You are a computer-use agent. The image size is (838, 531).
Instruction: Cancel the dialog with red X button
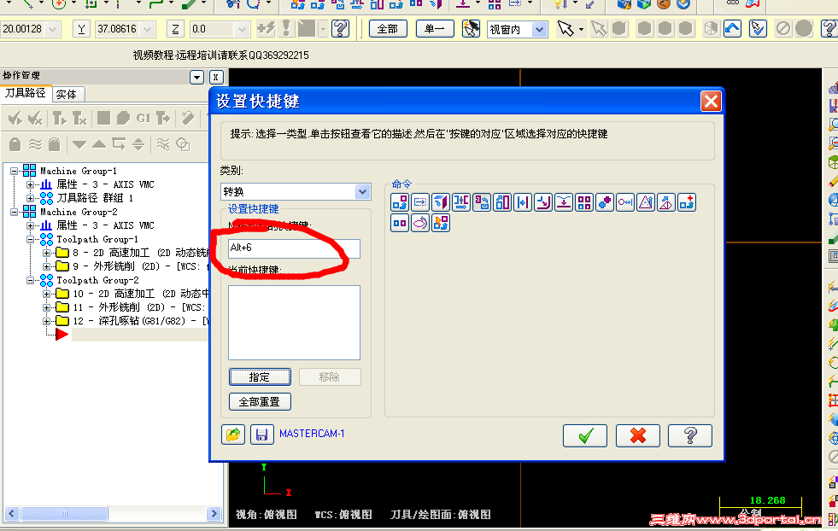pyautogui.click(x=638, y=436)
